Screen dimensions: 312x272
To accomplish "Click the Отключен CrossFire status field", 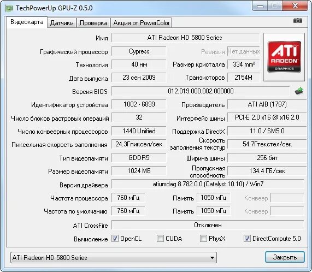I will click(x=208, y=225).
